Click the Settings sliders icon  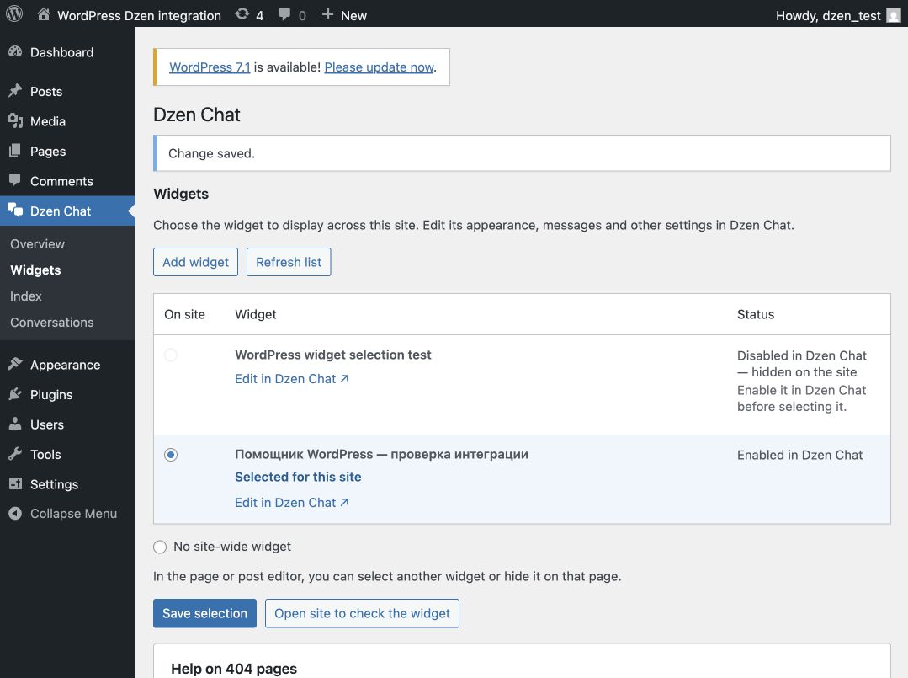15,483
